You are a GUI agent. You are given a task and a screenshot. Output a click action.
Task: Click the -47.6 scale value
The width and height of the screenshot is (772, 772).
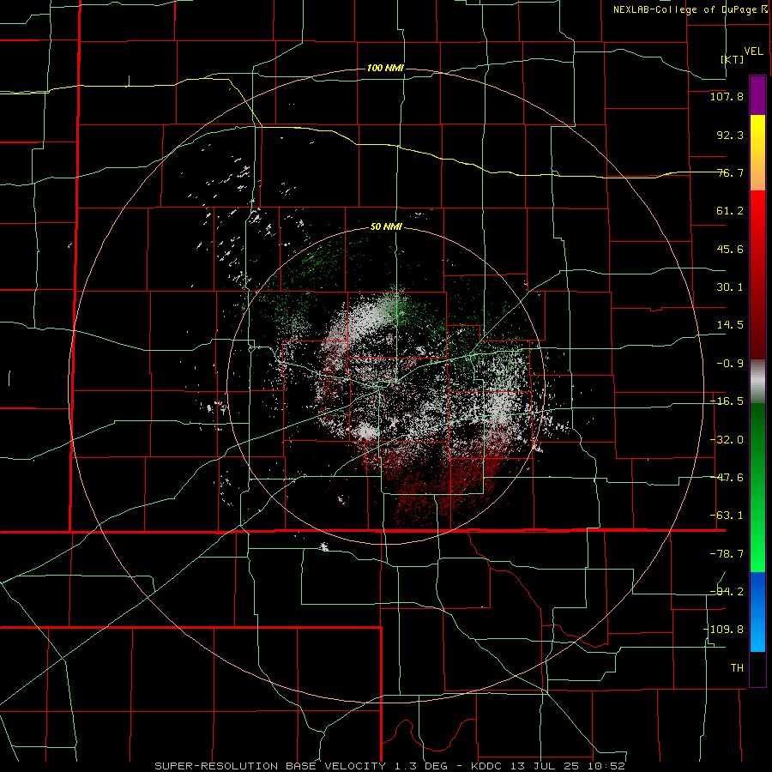(727, 478)
